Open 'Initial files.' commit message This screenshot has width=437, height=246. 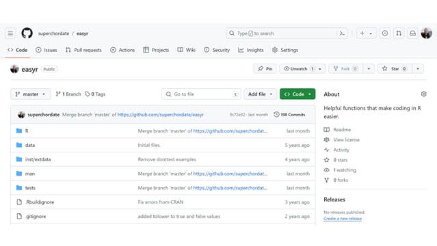tap(149, 145)
